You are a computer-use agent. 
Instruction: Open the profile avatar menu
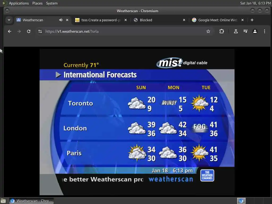tap(255, 31)
